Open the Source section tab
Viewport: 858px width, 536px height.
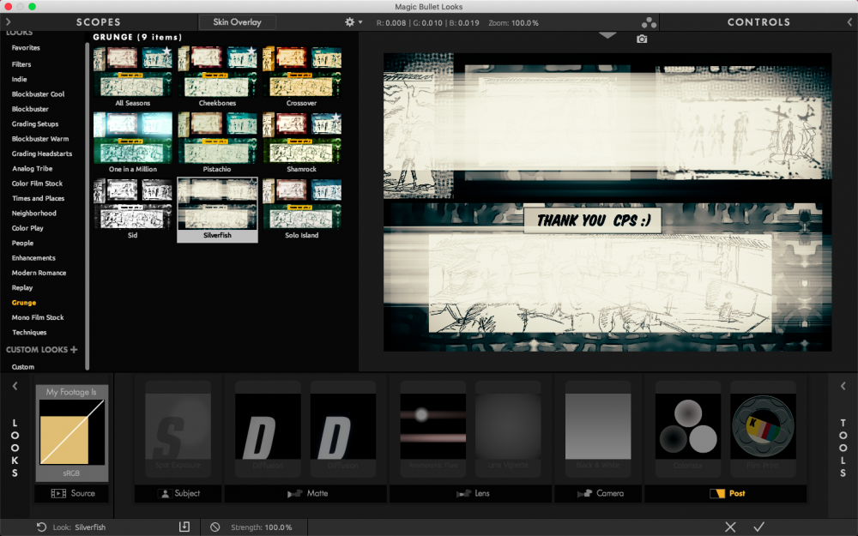point(71,493)
